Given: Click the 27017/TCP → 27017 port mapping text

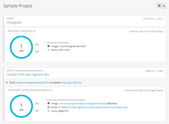Looking at the screenshot, I should coord(153,19).
